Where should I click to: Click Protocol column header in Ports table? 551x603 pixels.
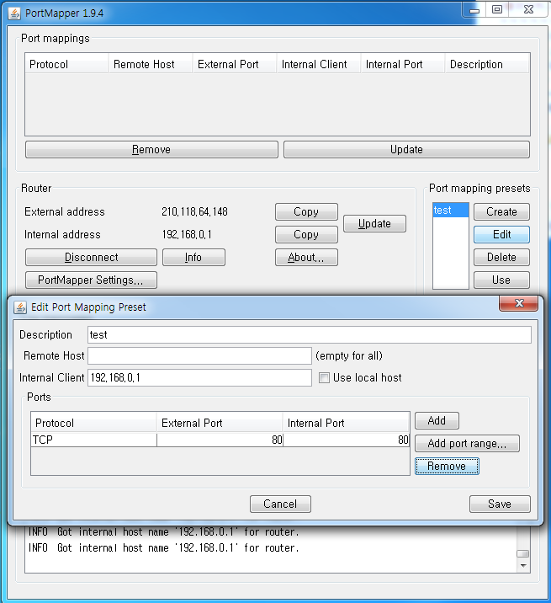click(93, 423)
